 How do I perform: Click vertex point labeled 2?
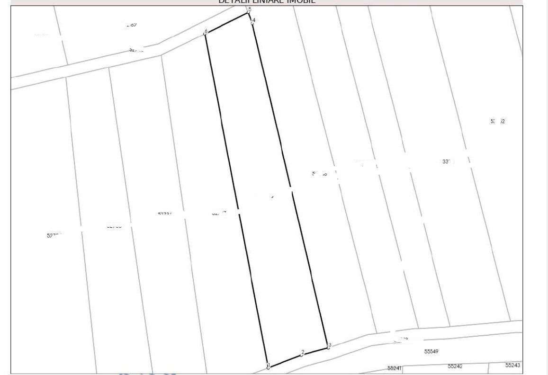pos(302,353)
